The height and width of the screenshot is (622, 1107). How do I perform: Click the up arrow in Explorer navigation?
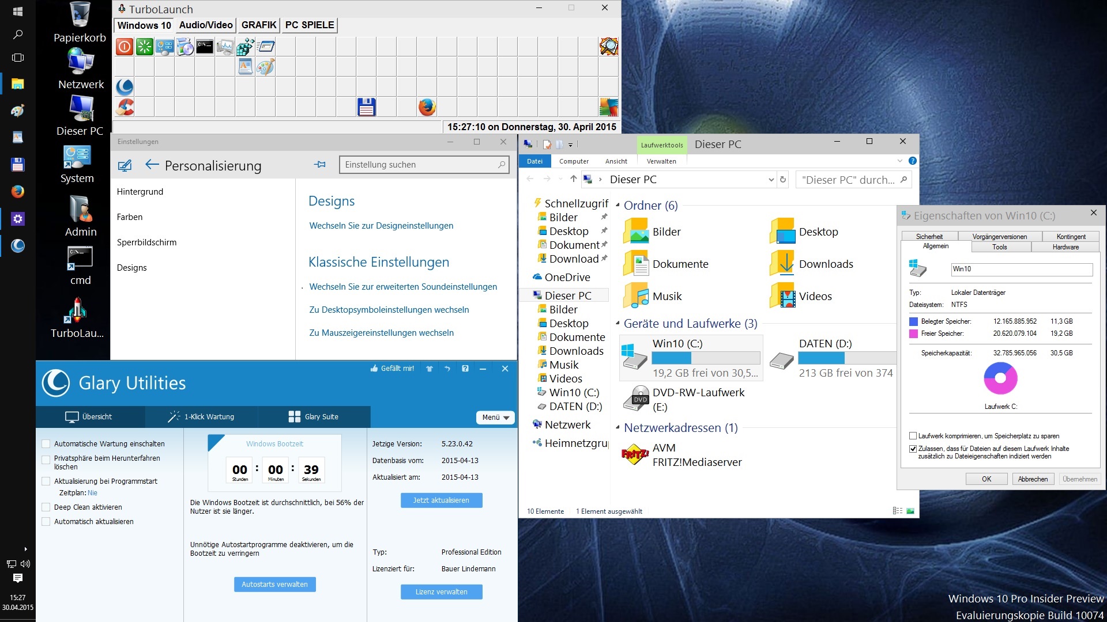point(573,179)
